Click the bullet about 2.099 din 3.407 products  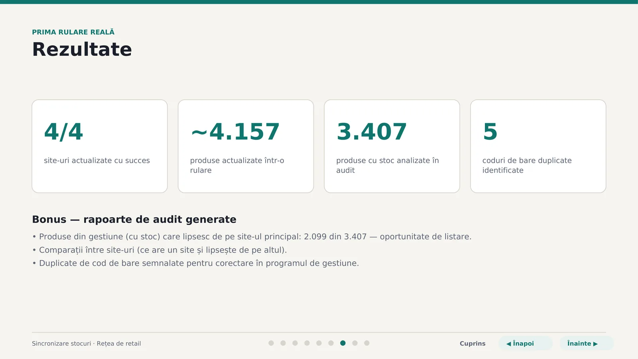click(x=252, y=237)
